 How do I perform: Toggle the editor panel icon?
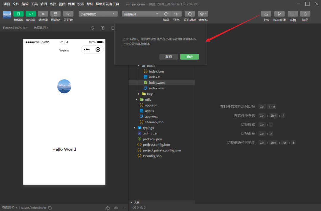[x=31, y=14]
